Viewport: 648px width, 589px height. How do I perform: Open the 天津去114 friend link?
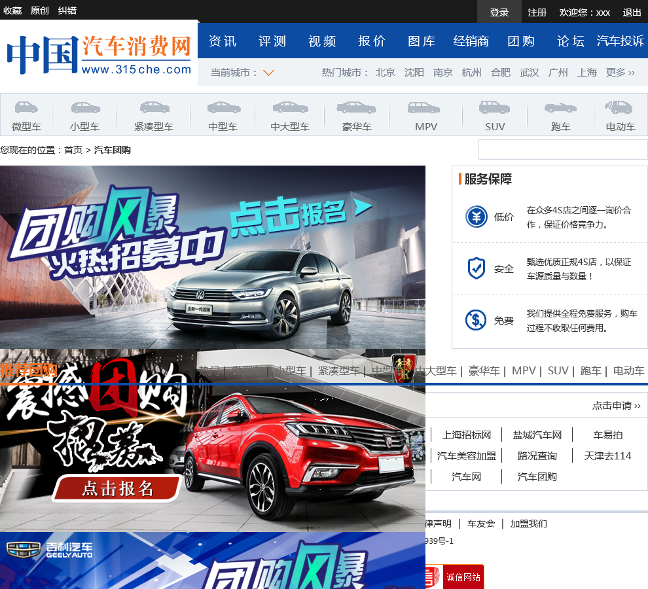pyautogui.click(x=608, y=456)
